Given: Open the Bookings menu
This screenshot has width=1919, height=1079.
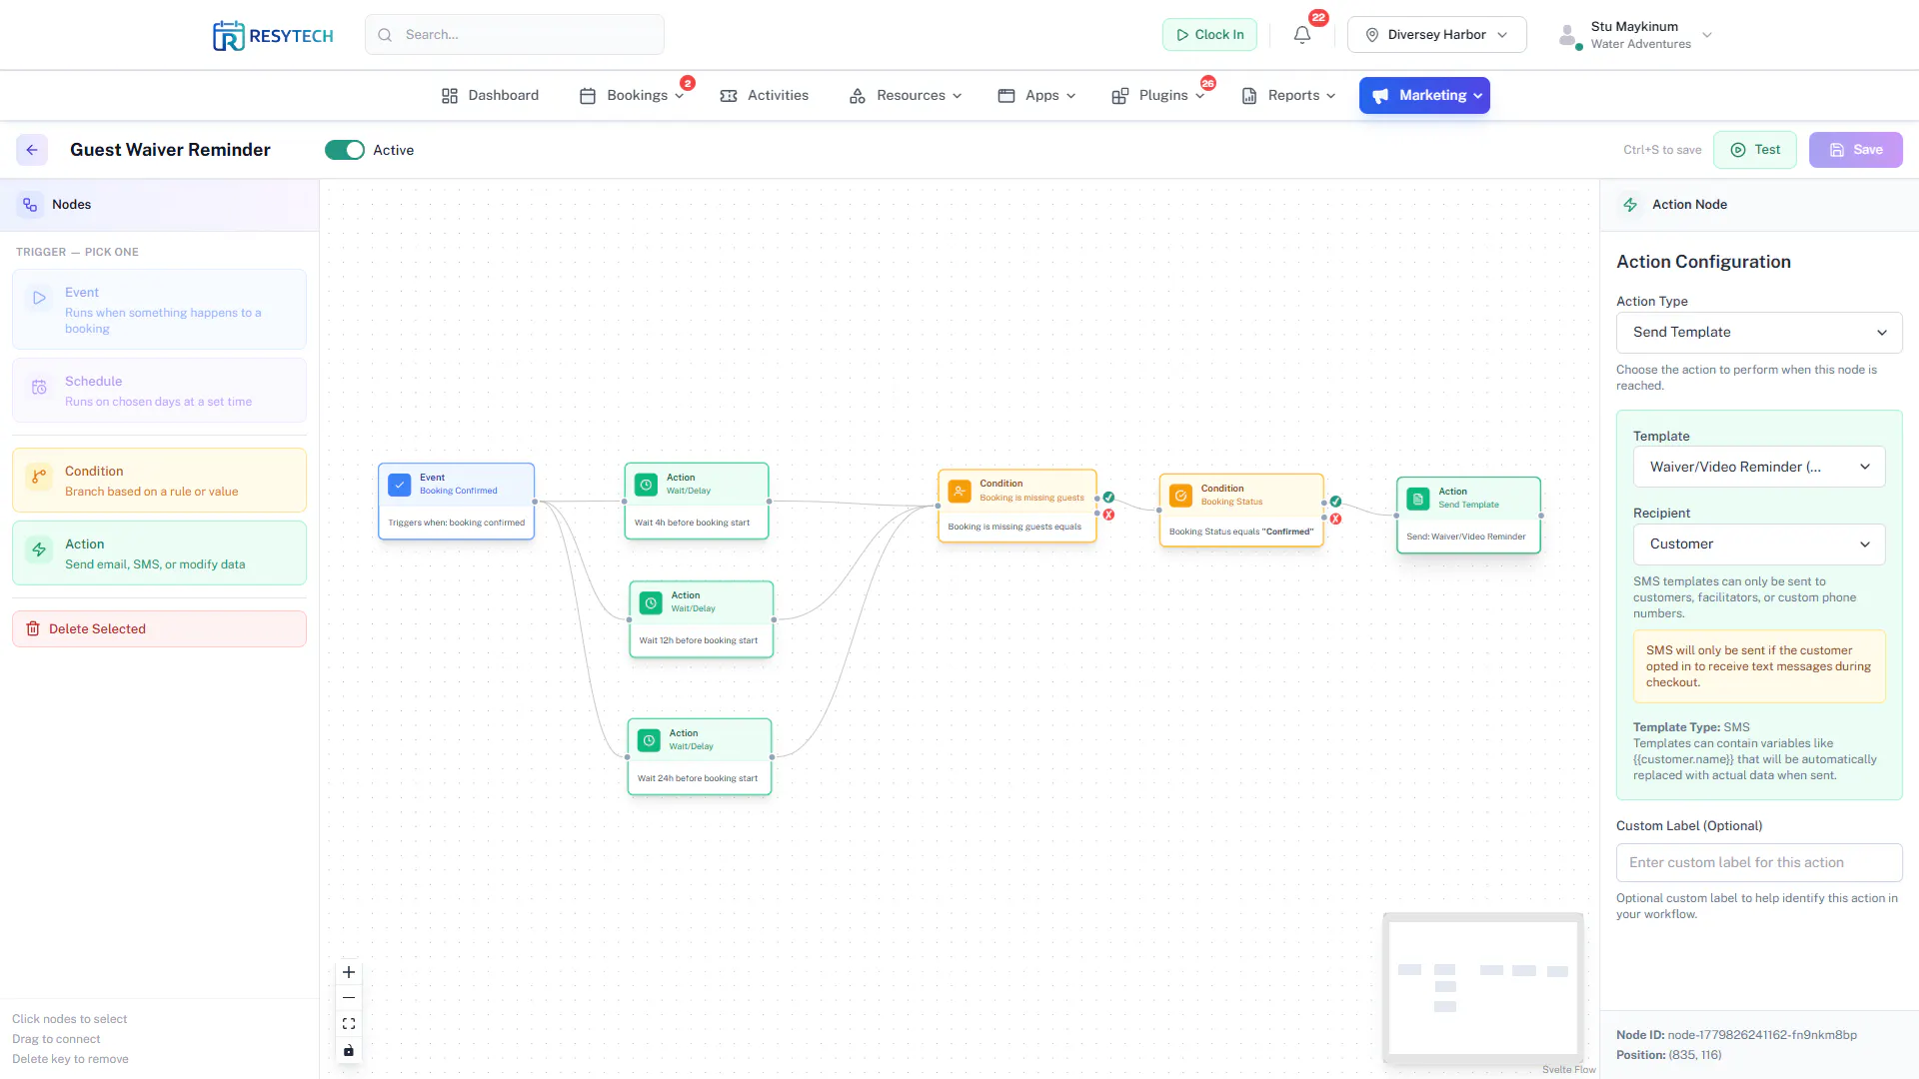Looking at the screenshot, I should (633, 96).
